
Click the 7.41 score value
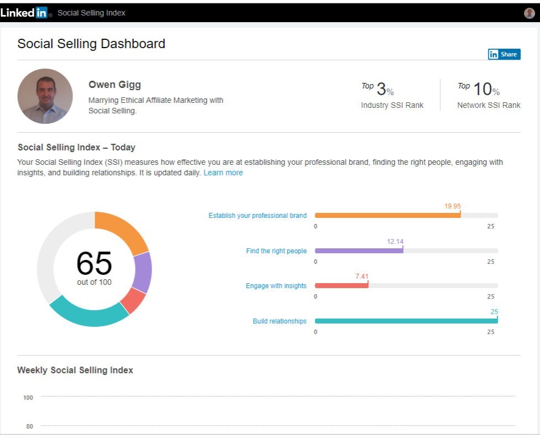pyautogui.click(x=362, y=276)
